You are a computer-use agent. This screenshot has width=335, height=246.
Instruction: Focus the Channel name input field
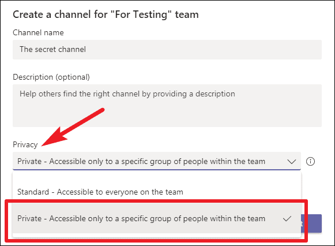(167, 50)
